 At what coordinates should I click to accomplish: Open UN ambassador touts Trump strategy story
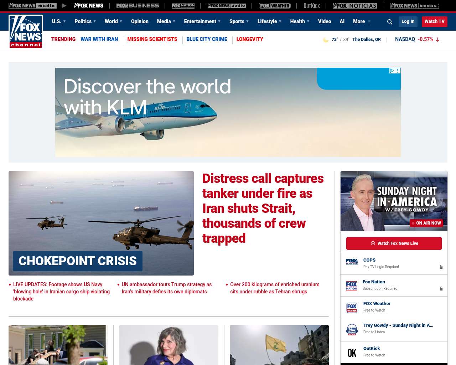pyautogui.click(x=167, y=288)
